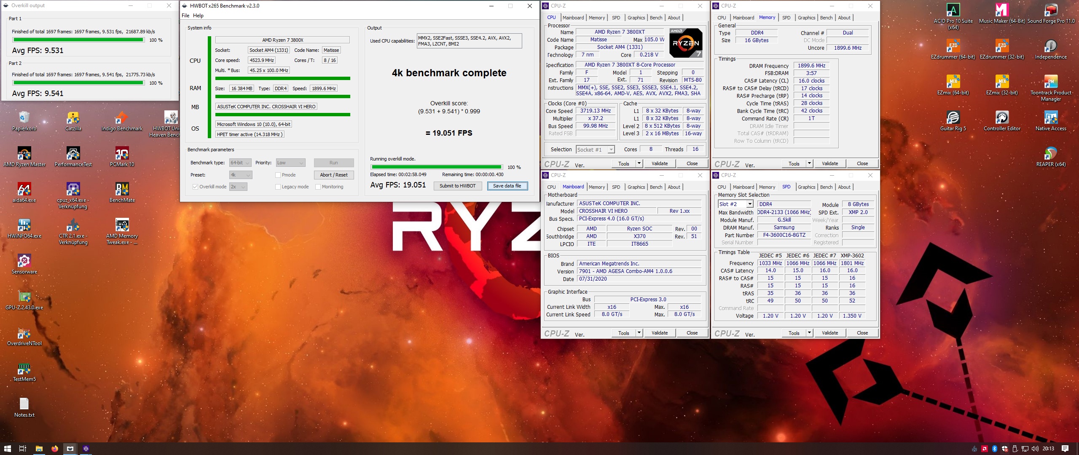
Task: Open Overkill 2x multiplier dropdown
Action: 238,187
